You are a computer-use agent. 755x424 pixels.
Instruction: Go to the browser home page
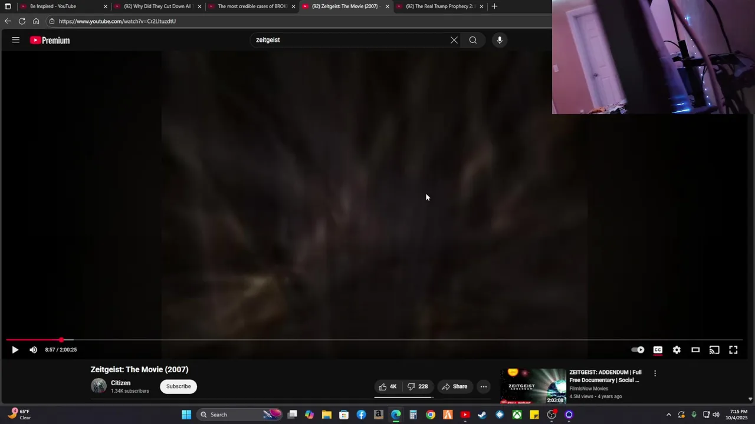pos(36,21)
